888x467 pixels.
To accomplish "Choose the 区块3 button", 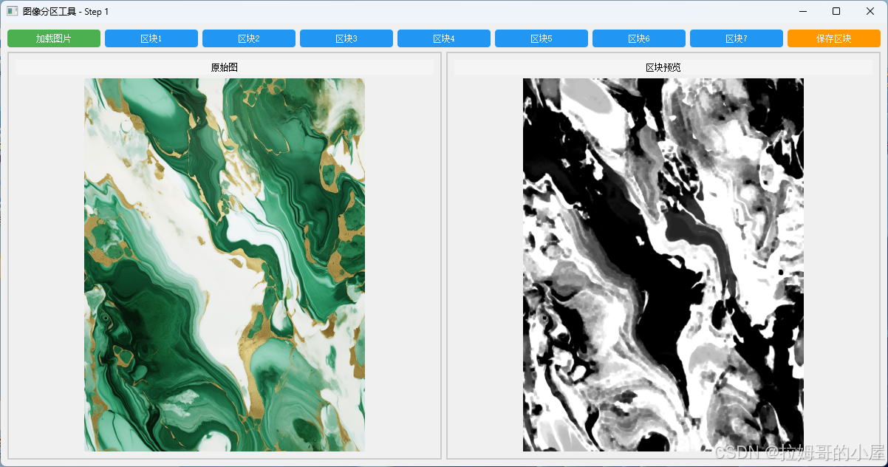I will 346,38.
